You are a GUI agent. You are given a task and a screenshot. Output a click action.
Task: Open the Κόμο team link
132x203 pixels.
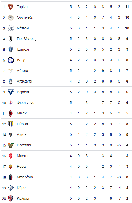click(x=21, y=188)
